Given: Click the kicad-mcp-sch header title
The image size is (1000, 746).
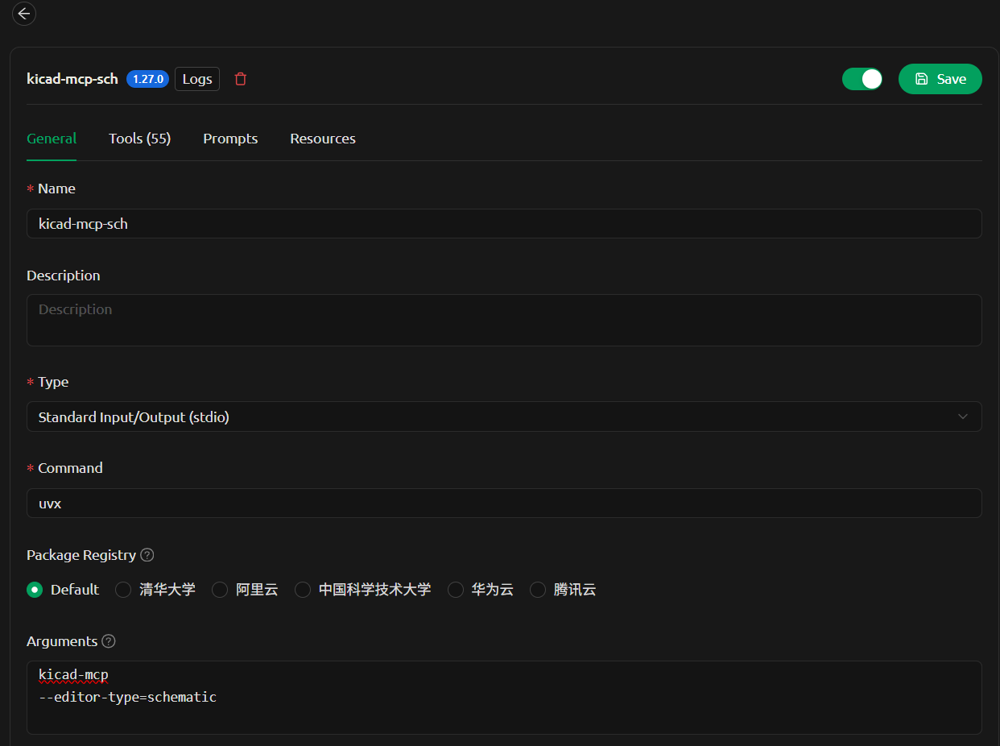Looking at the screenshot, I should pyautogui.click(x=72, y=79).
